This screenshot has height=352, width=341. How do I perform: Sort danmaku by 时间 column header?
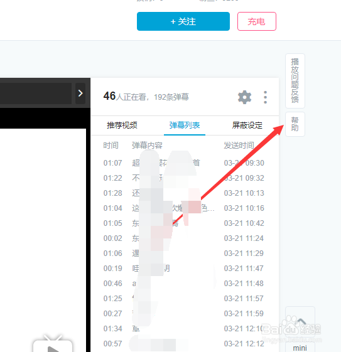pos(111,145)
